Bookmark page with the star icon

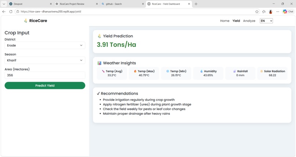(257, 12)
